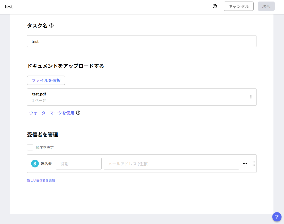
Task: Click inside the task name field showing test
Action: point(141,41)
